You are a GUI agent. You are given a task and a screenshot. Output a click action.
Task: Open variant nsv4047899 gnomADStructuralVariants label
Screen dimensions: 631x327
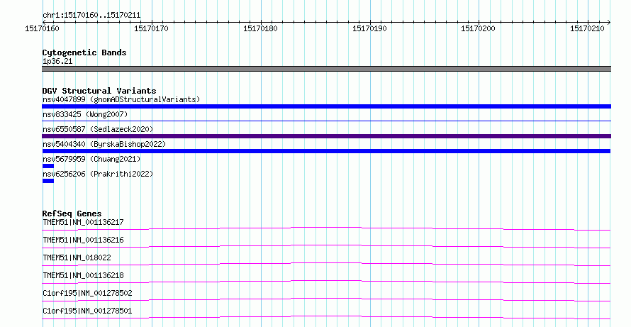point(121,99)
